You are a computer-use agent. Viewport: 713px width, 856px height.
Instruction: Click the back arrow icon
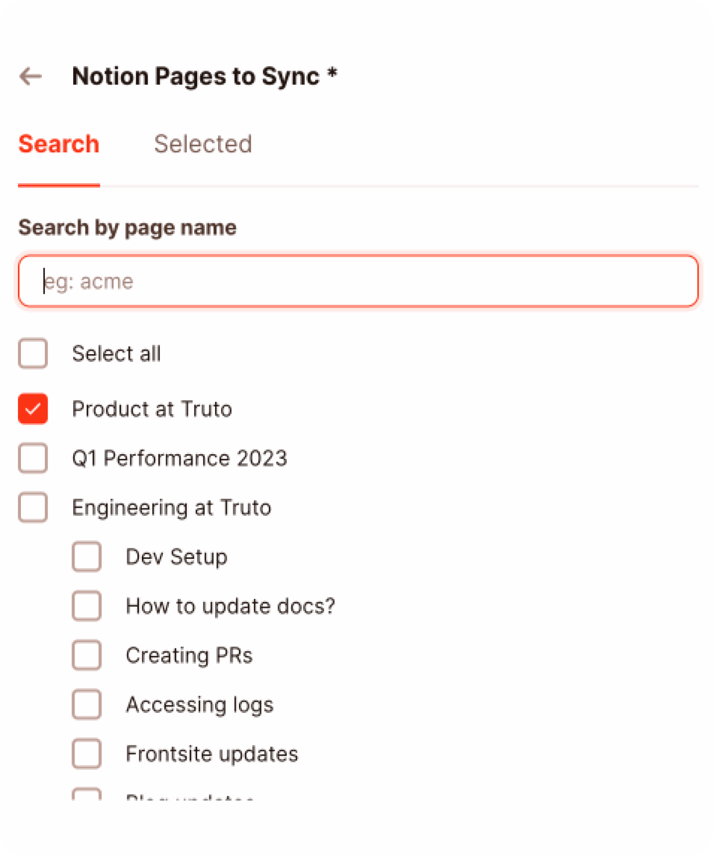[x=31, y=76]
